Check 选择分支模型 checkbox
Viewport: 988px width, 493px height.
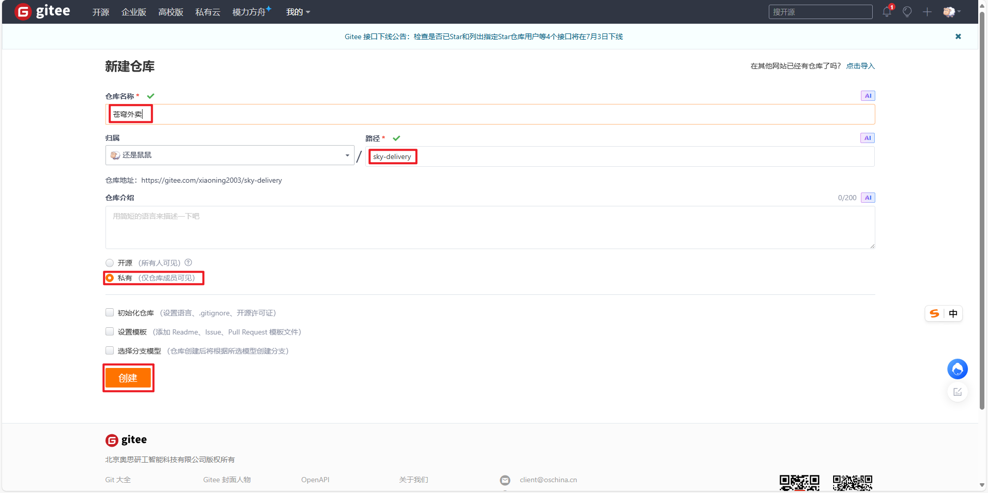(x=110, y=350)
